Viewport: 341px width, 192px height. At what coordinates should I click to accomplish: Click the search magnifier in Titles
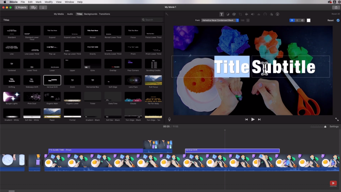pyautogui.click(x=143, y=20)
